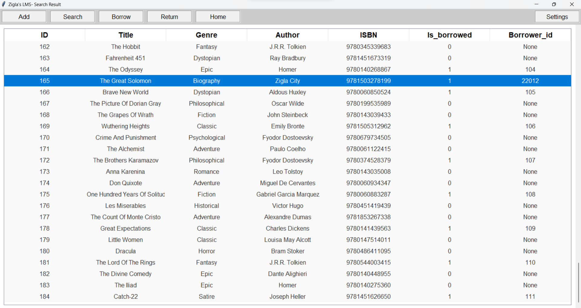Select The Hobbit row
This screenshot has height=308, width=581.
(125, 47)
